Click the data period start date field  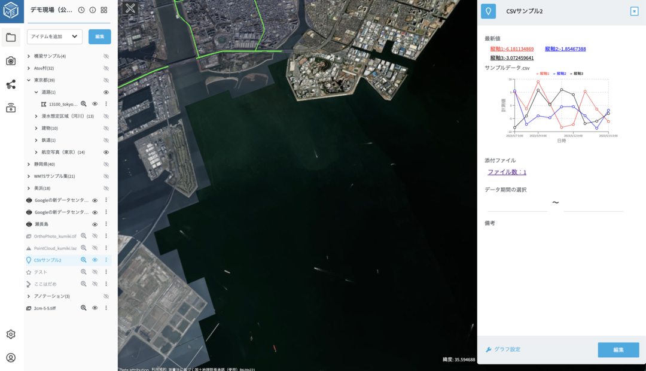[517, 205]
